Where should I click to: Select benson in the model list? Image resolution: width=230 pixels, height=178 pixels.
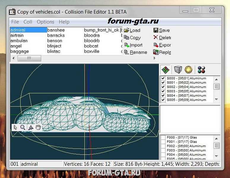55,41
